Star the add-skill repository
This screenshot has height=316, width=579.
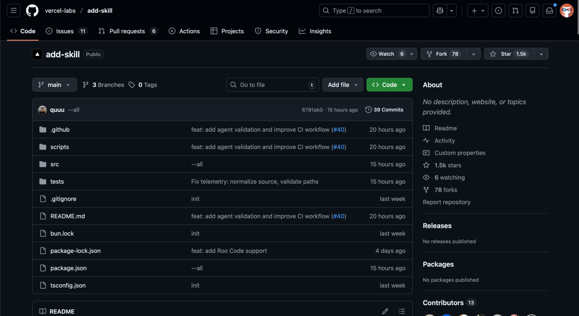(506, 54)
